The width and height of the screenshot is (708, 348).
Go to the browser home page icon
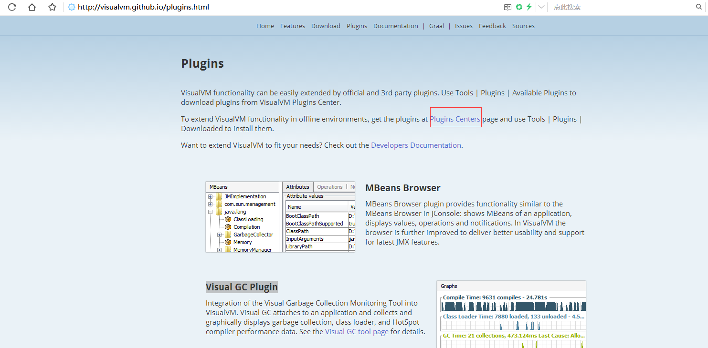(32, 7)
